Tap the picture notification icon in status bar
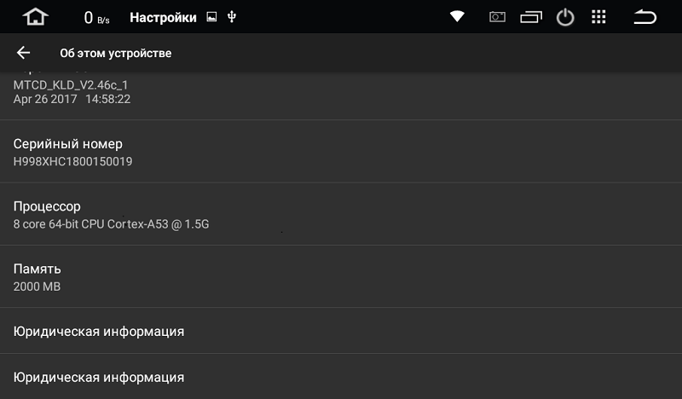Screen dimensions: 682x399 (x=211, y=17)
